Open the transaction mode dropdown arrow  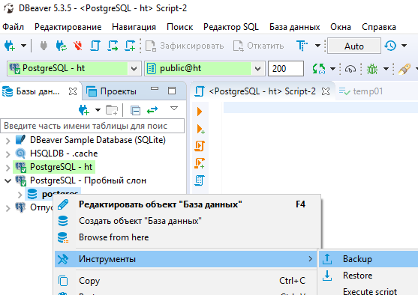tap(317, 46)
